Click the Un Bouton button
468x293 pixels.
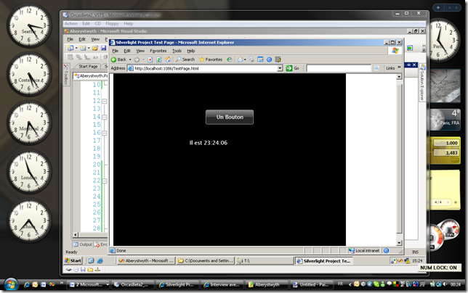(x=230, y=117)
